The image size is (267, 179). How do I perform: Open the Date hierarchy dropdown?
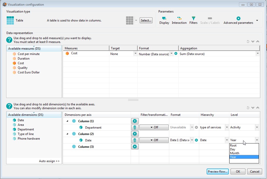[227, 140]
